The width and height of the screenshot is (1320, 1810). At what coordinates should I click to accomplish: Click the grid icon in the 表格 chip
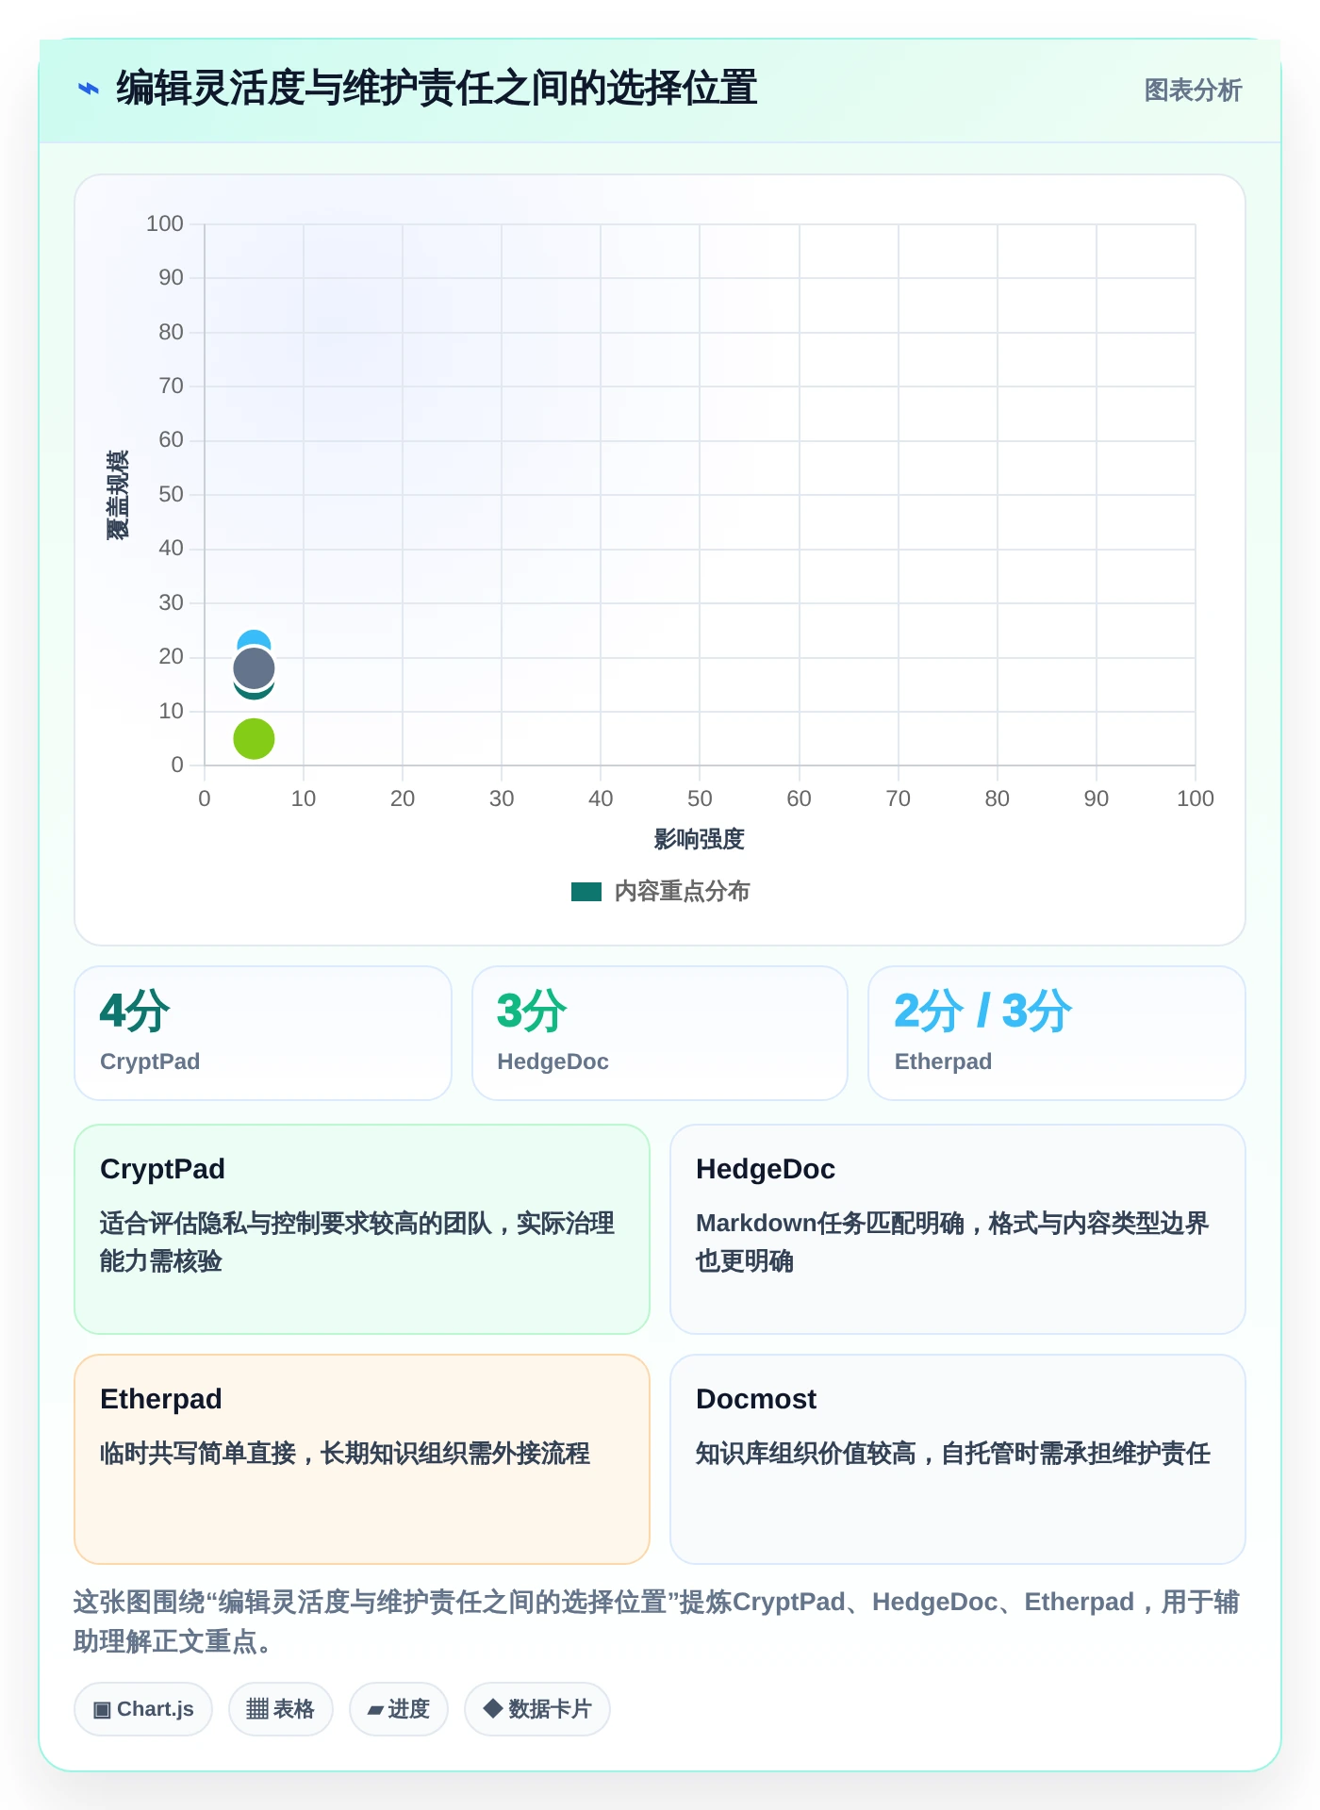(x=257, y=1709)
